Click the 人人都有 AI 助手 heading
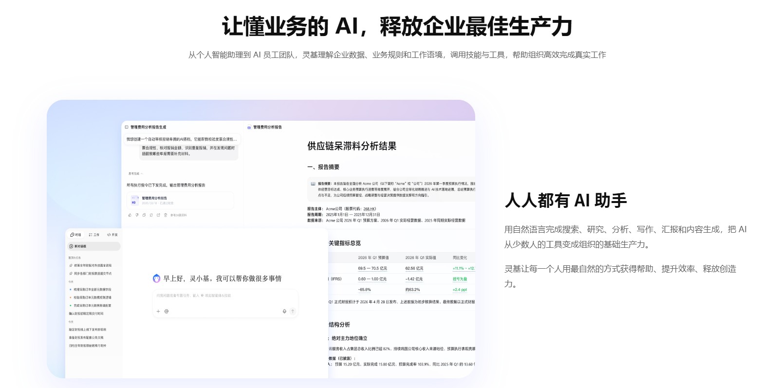The width and height of the screenshot is (779, 388). pyautogui.click(x=566, y=200)
